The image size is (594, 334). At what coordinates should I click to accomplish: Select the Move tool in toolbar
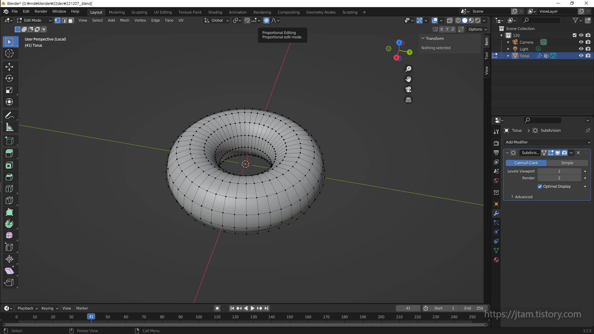coord(9,67)
